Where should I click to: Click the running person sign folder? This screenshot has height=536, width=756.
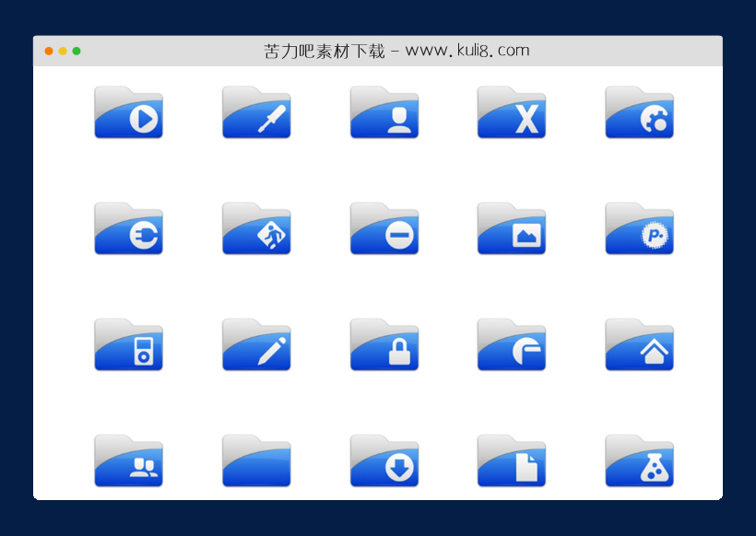pos(256,229)
